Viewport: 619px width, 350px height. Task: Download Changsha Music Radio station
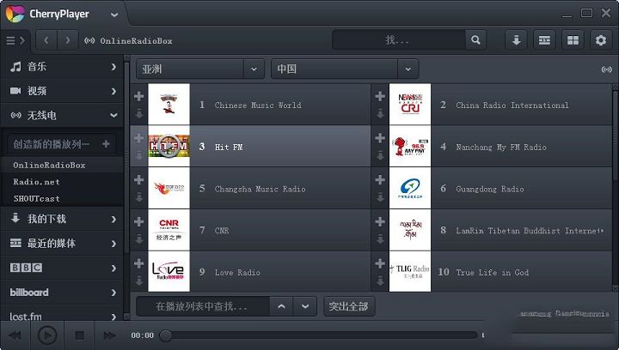click(x=138, y=197)
